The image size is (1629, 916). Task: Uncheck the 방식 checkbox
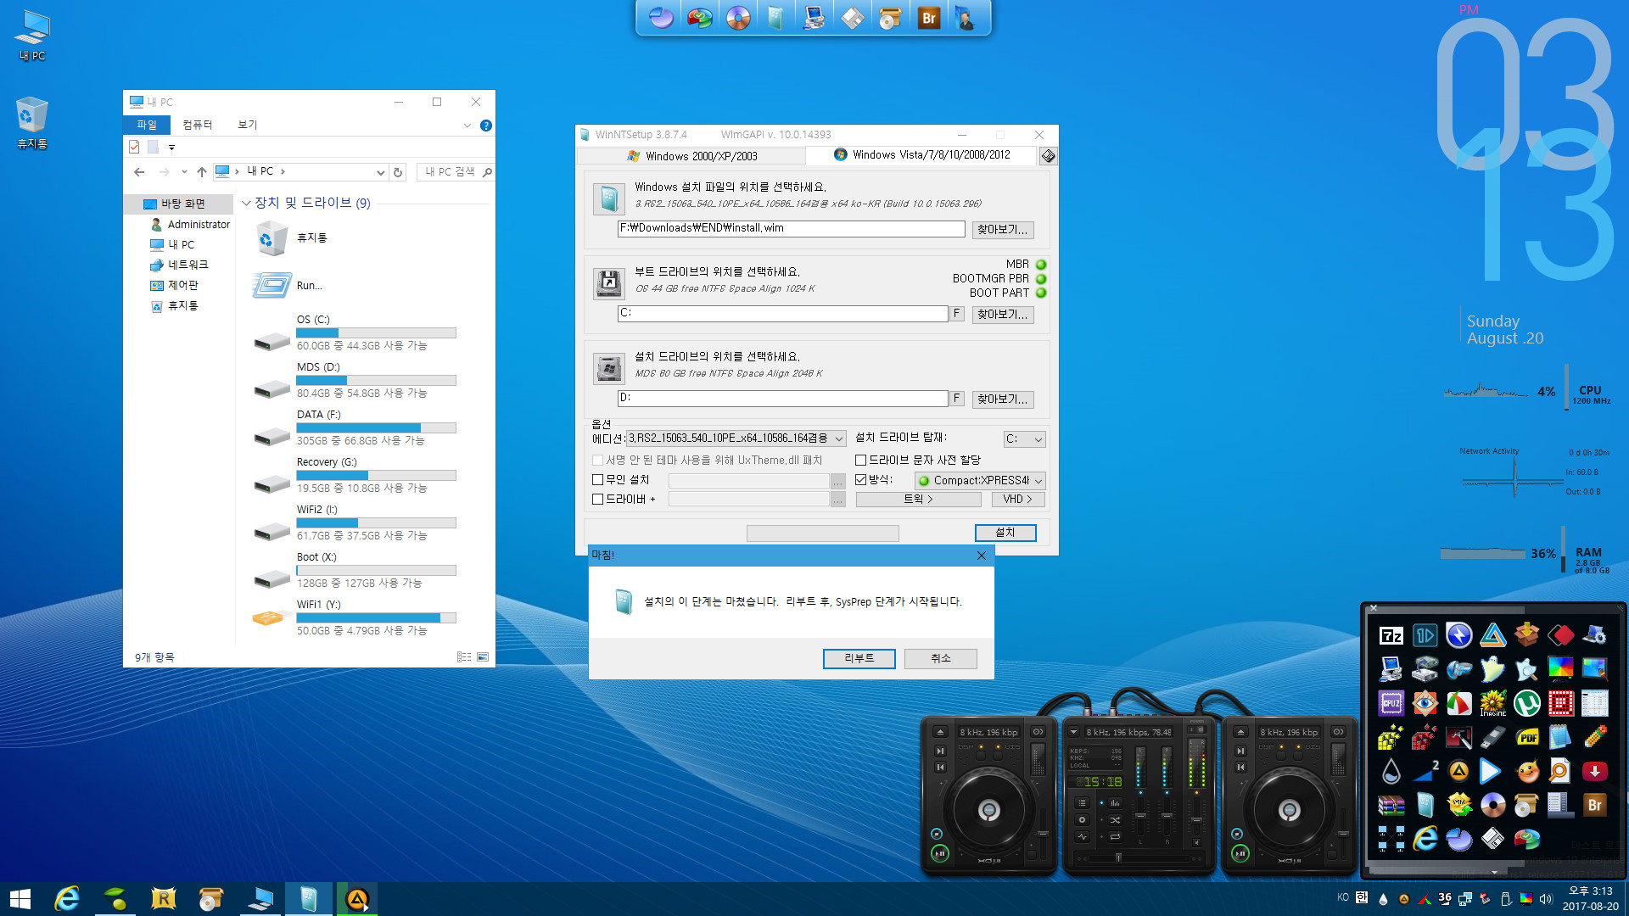click(x=860, y=480)
